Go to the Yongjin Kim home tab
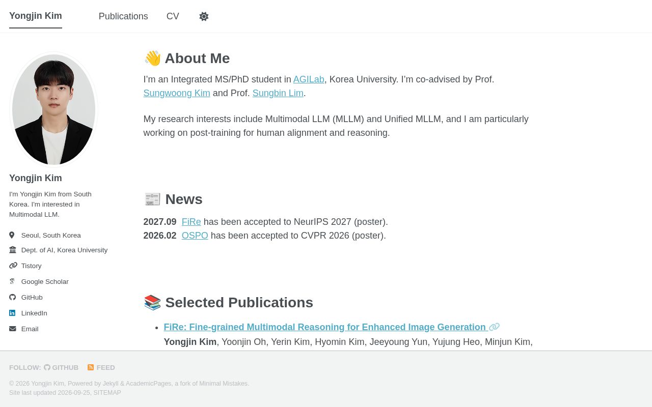The image size is (652, 407). click(36, 16)
